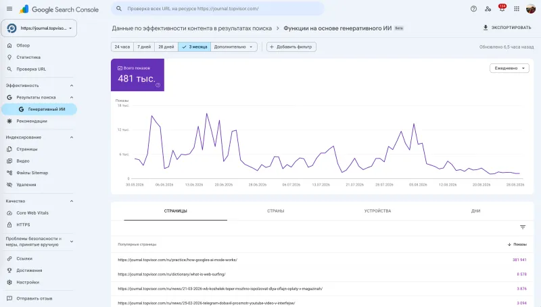Click the Ссылки links icon

pos(9,258)
